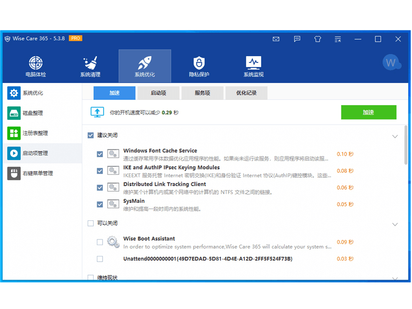This screenshot has height=309, width=412.
Task: Uncheck Windows Font Cache Service checkbox
Action: click(x=100, y=154)
